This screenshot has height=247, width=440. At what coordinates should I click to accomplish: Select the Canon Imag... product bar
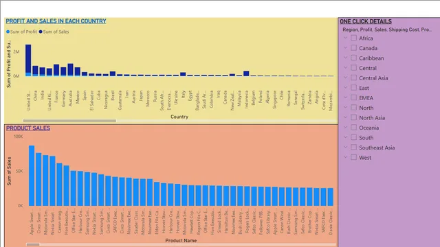59,185
